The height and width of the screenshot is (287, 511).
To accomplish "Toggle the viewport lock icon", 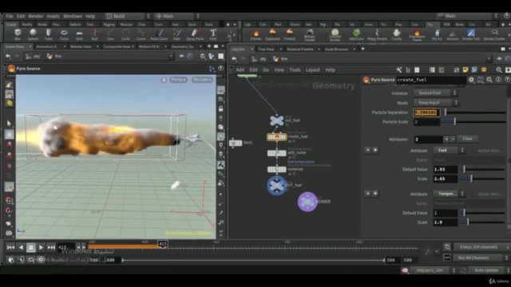I will [164, 80].
